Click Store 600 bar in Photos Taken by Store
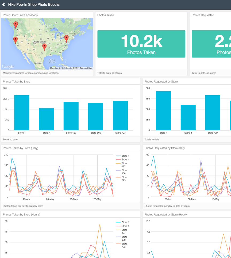The image size is (231, 258). coord(95,116)
